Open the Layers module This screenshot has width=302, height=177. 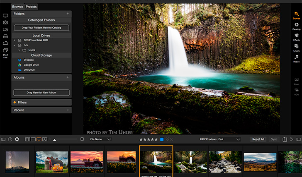297,48
